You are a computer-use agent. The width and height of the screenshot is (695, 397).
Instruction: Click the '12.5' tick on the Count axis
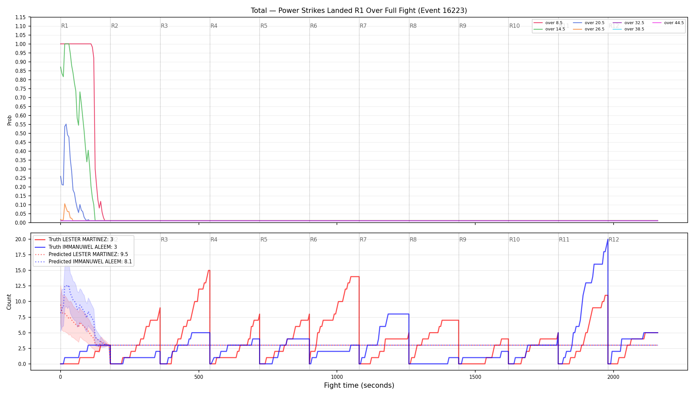pos(20,286)
